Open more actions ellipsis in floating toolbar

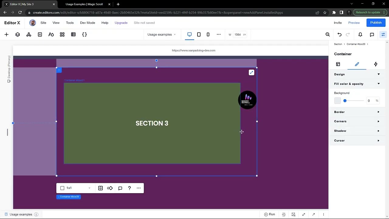pyautogui.click(x=139, y=188)
